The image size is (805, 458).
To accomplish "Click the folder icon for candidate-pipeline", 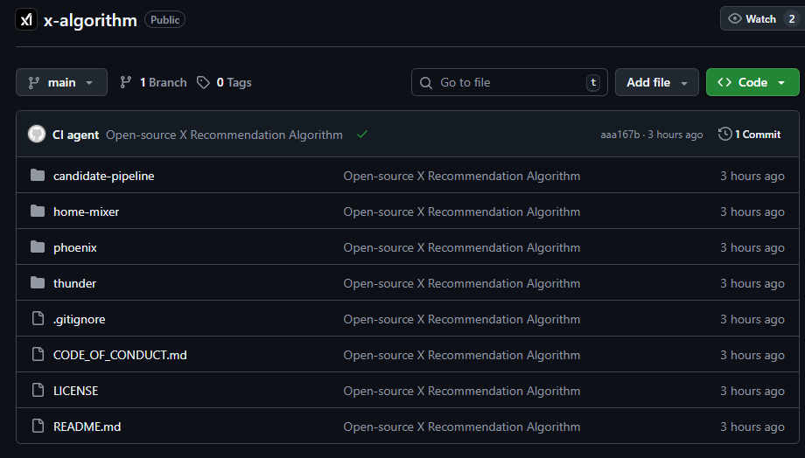I will [x=38, y=176].
